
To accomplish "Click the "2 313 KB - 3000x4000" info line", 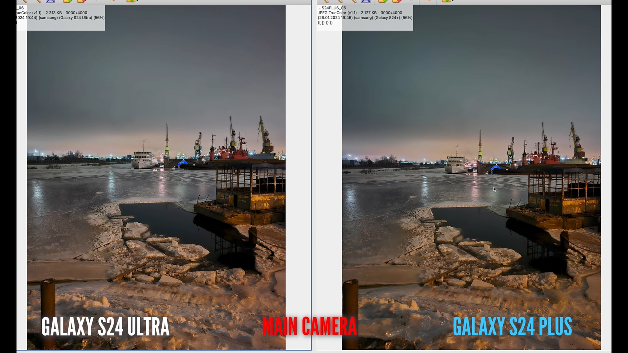I will (x=51, y=13).
